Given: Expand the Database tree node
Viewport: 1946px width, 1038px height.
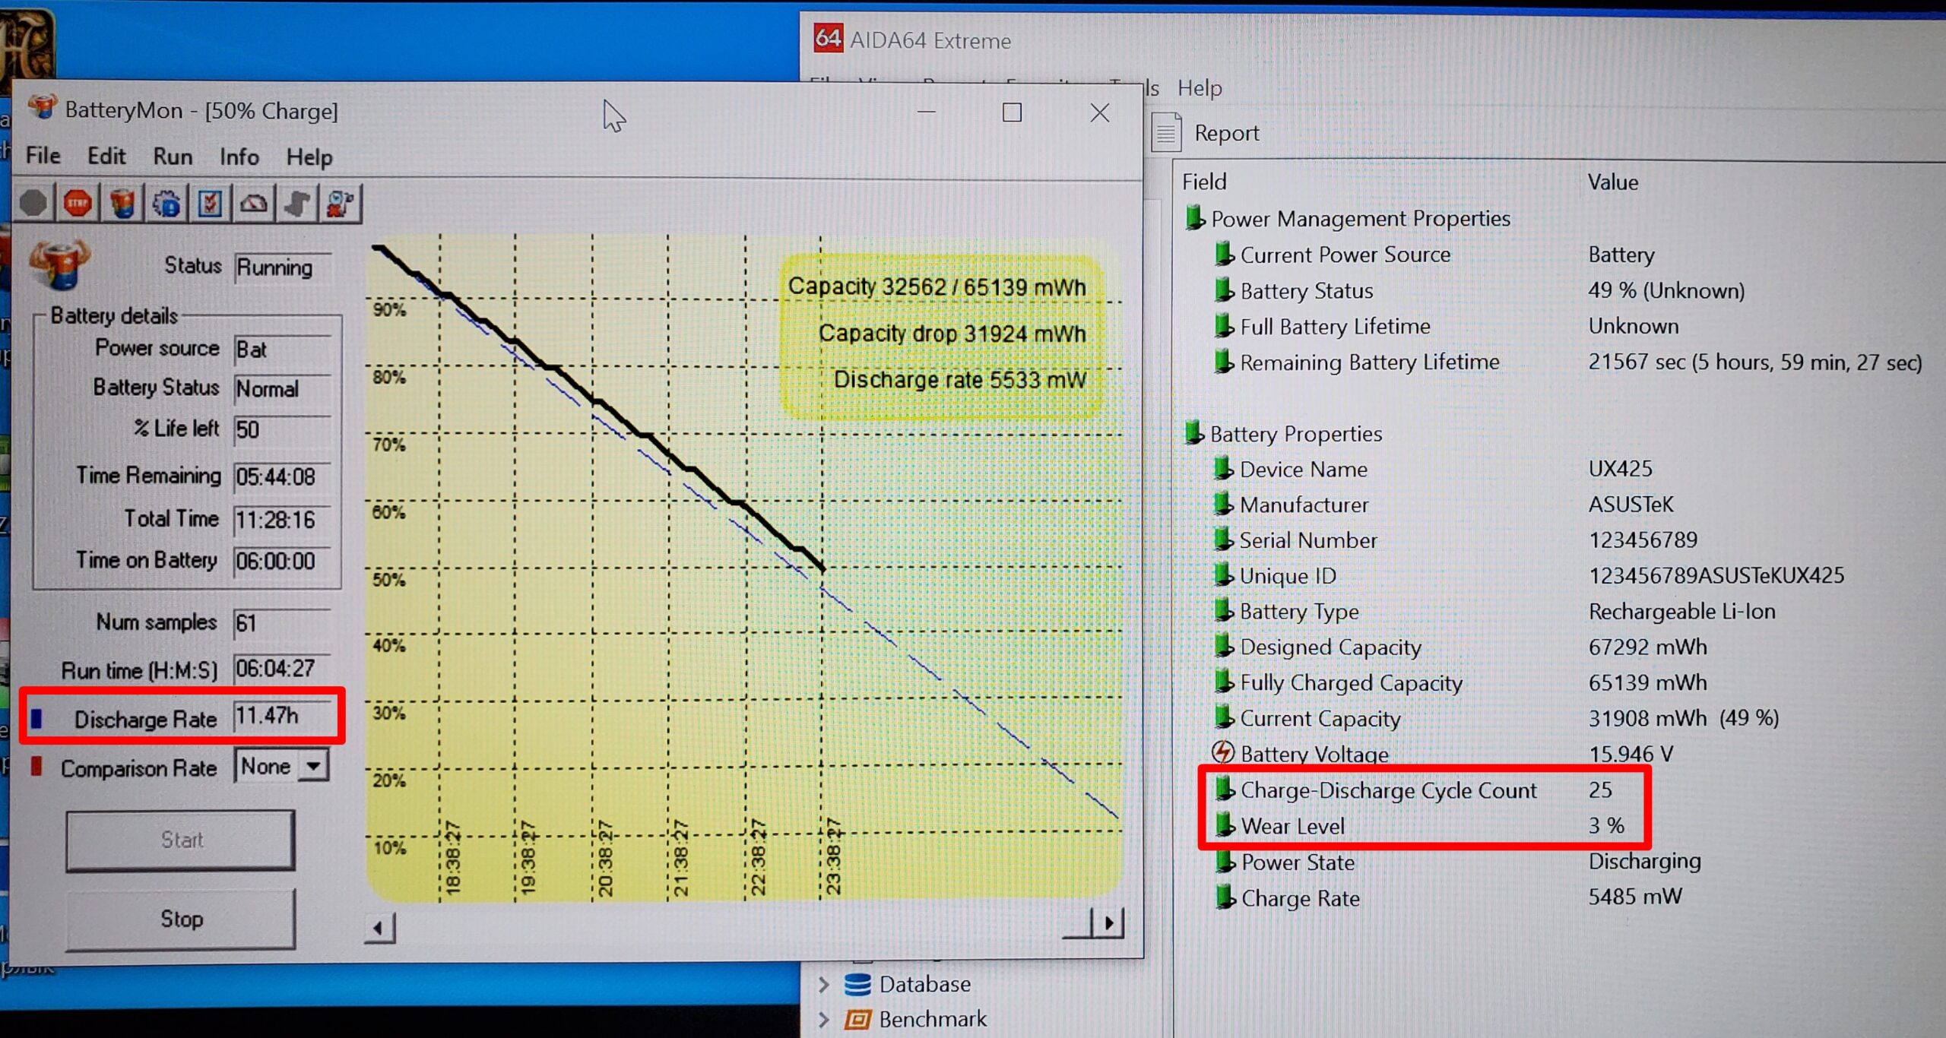Looking at the screenshot, I should (x=824, y=985).
